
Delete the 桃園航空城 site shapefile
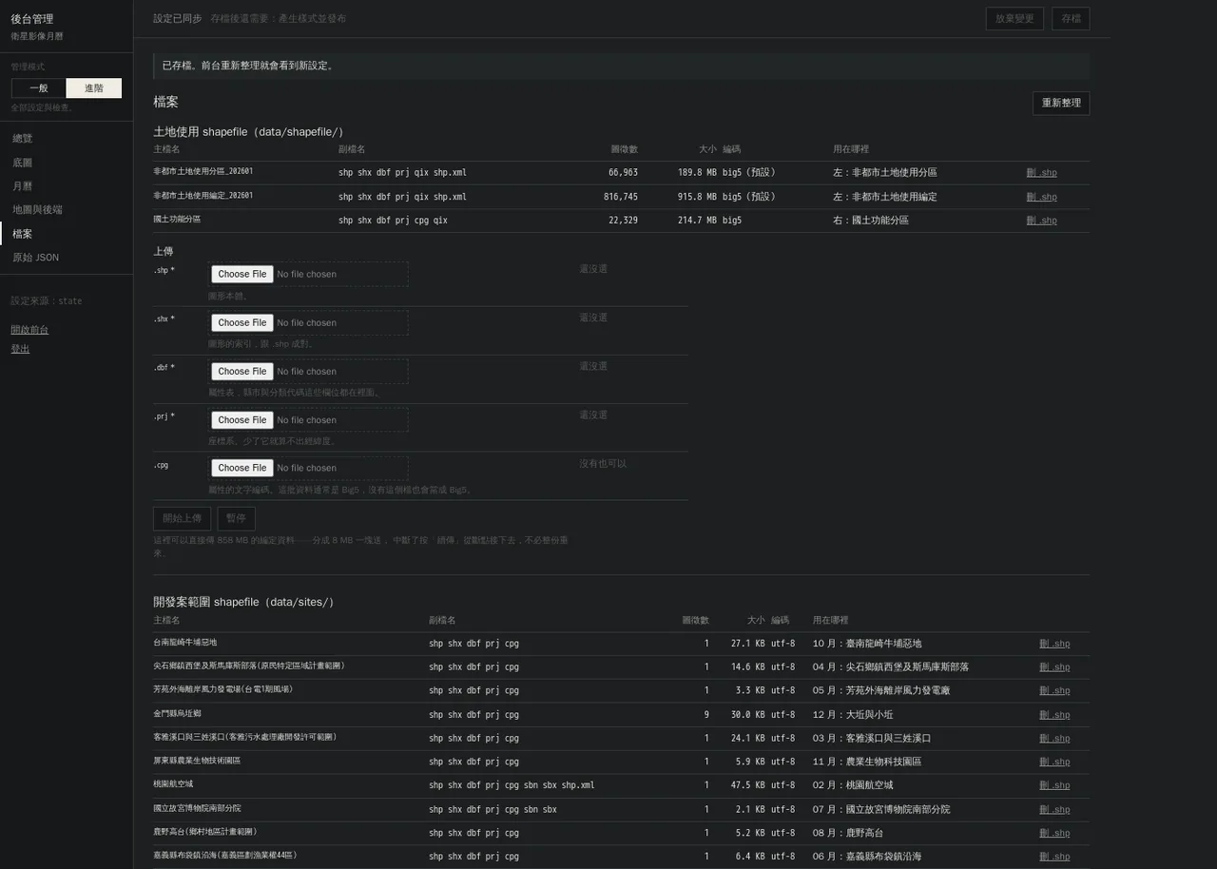[1054, 785]
